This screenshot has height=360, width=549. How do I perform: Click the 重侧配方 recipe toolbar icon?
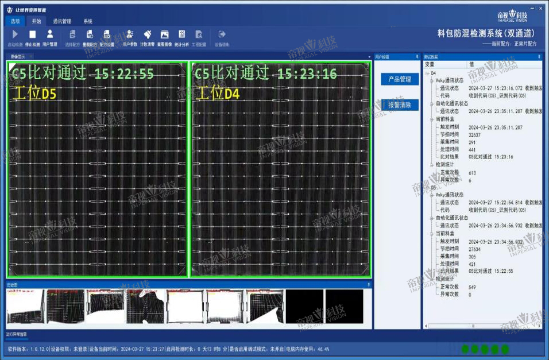[x=90, y=37]
